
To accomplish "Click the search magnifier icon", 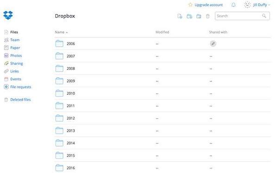I will point(264,16).
